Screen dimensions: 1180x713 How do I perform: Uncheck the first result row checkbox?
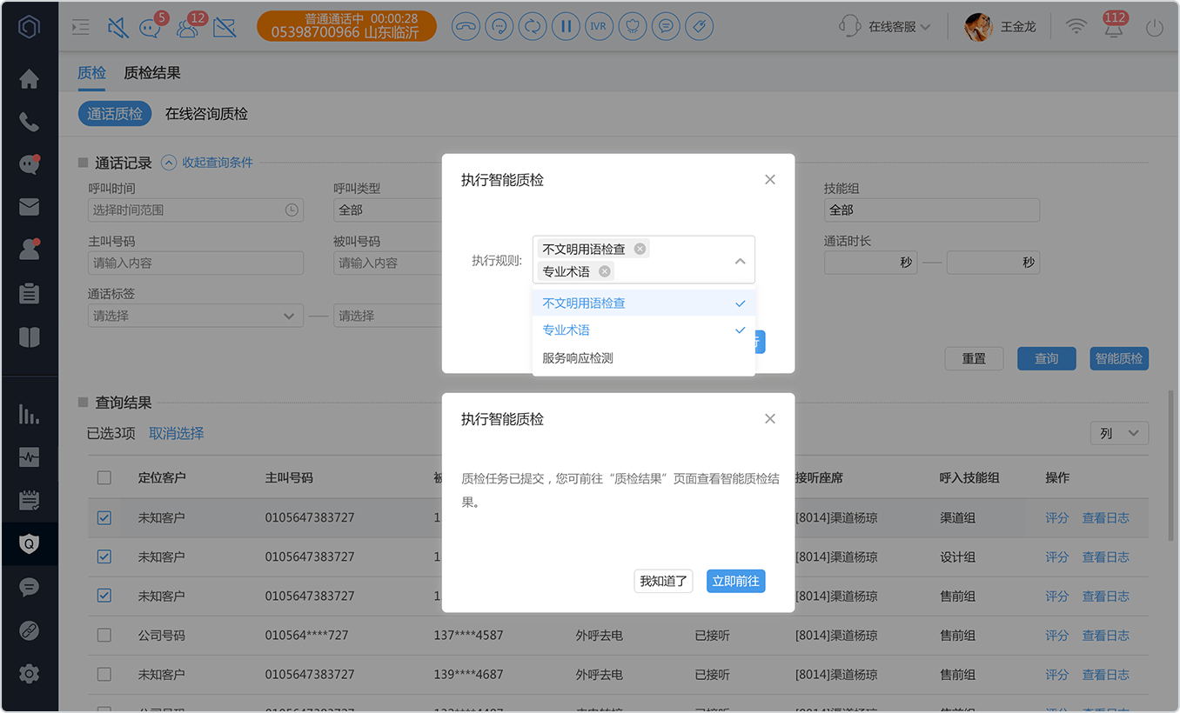104,518
